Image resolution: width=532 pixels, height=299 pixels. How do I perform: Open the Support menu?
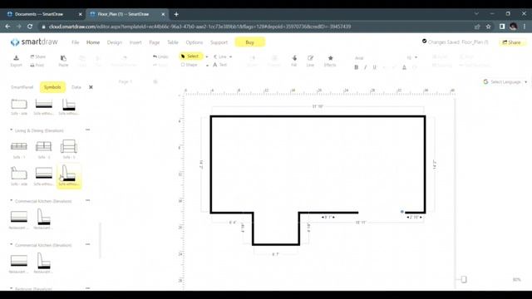coord(219,42)
